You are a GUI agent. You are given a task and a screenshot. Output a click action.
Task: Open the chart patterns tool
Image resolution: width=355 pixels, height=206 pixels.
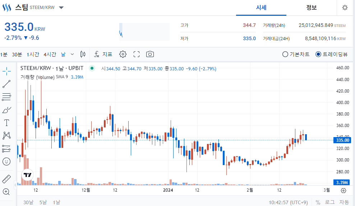click(6, 136)
